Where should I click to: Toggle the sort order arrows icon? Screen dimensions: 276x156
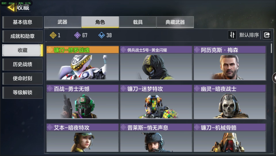232,35
